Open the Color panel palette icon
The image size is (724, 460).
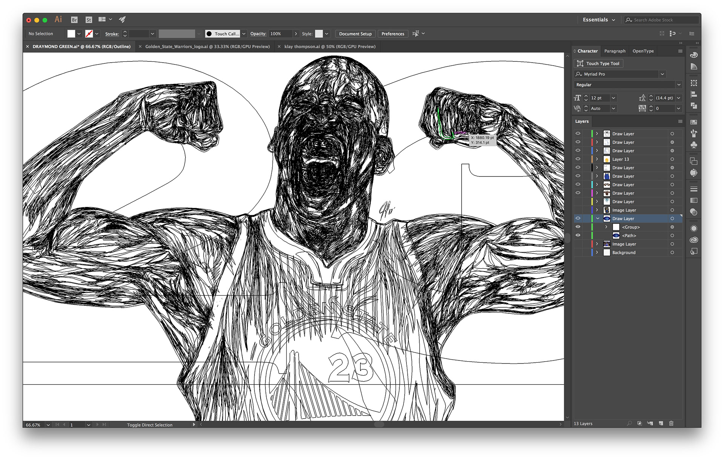pos(693,55)
